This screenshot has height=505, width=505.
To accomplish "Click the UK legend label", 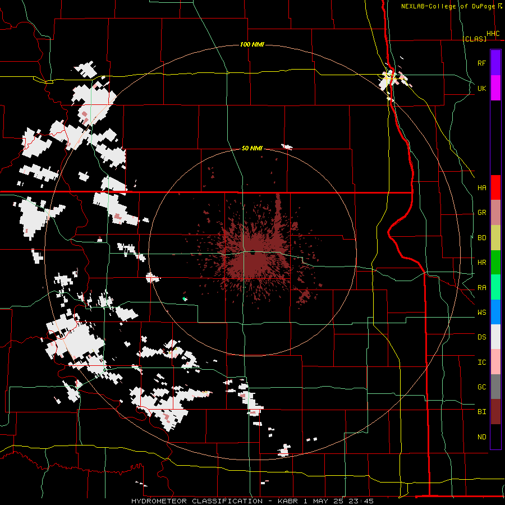I will tap(481, 88).
